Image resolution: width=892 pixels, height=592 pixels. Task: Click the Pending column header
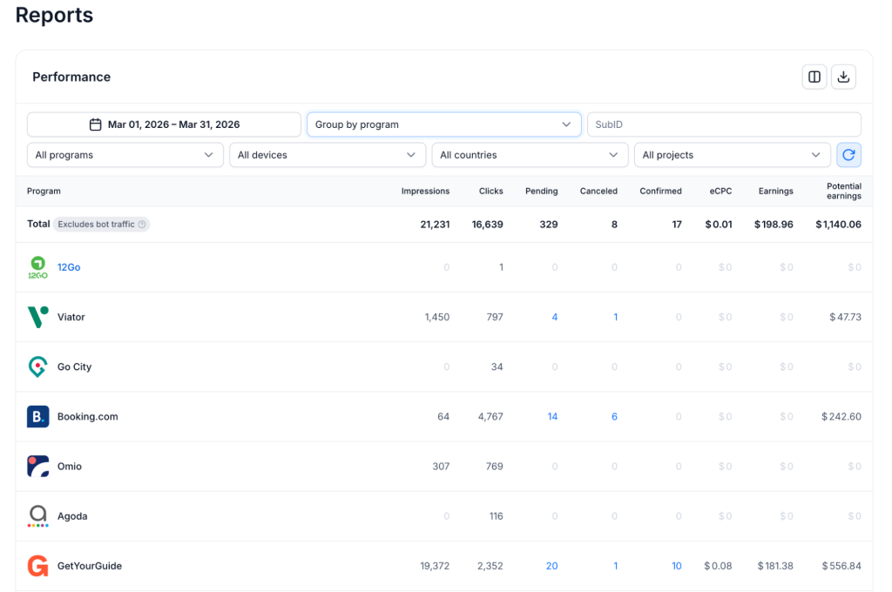pos(542,191)
